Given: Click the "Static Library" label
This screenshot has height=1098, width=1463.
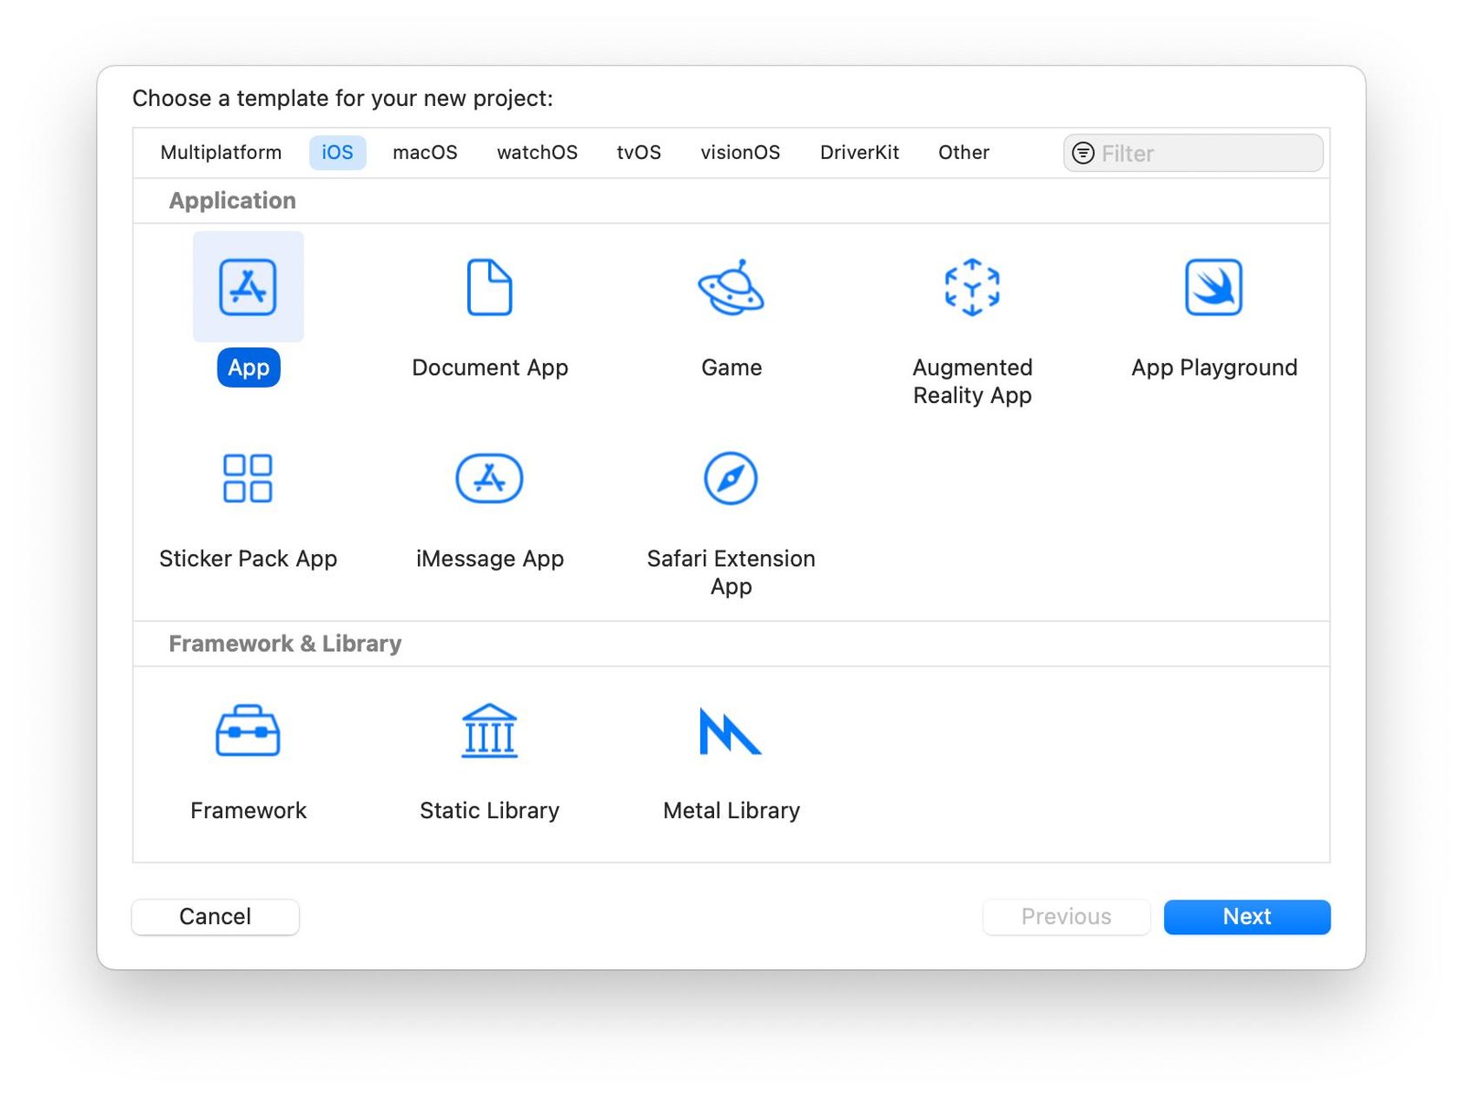Looking at the screenshot, I should tap(490, 811).
